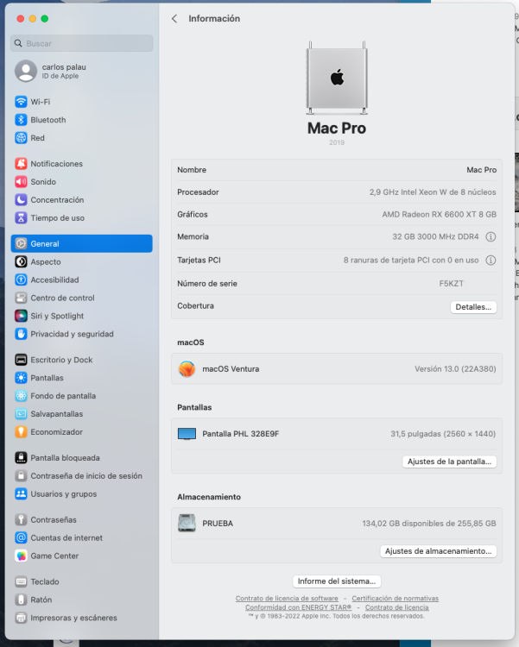Click the Pantalla PHL 328E9F monitor icon
Viewport: 519px width, 647px height.
click(x=187, y=434)
